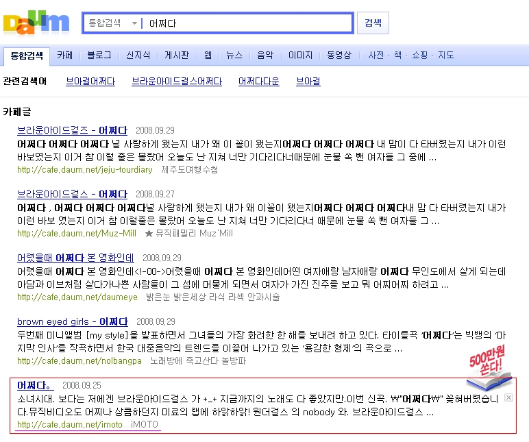
Task: Open the 책 tab link
Action: [397, 55]
